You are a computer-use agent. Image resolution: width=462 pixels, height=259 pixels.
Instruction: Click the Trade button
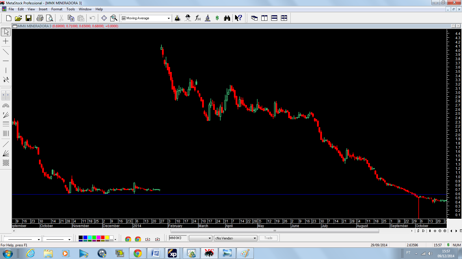pyautogui.click(x=268, y=238)
